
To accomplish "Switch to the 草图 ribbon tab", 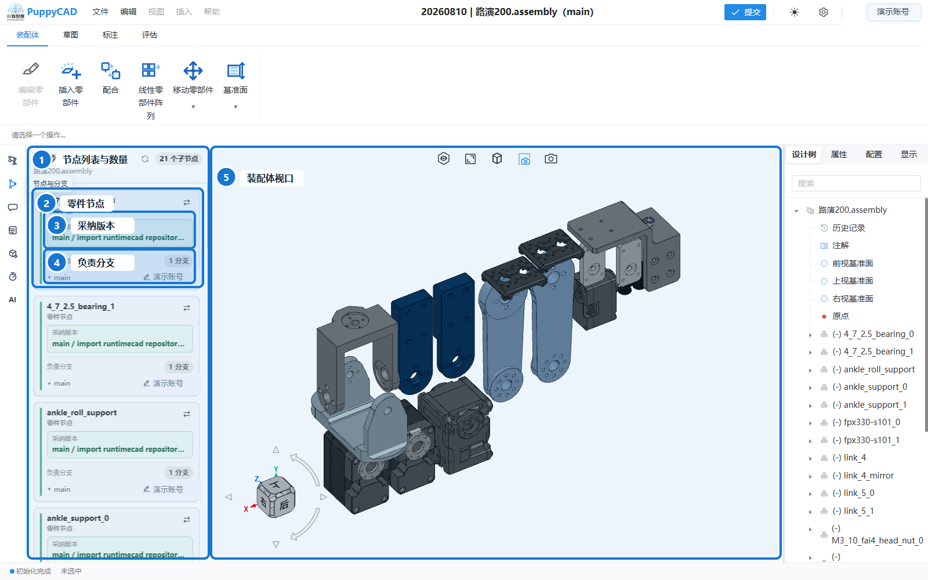I will (71, 35).
